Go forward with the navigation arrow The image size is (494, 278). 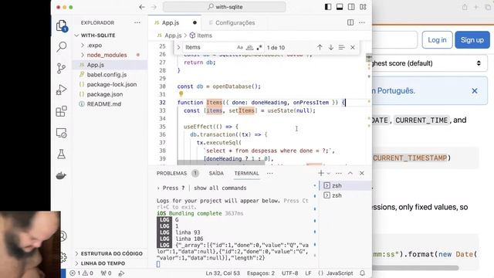pos(154,7)
